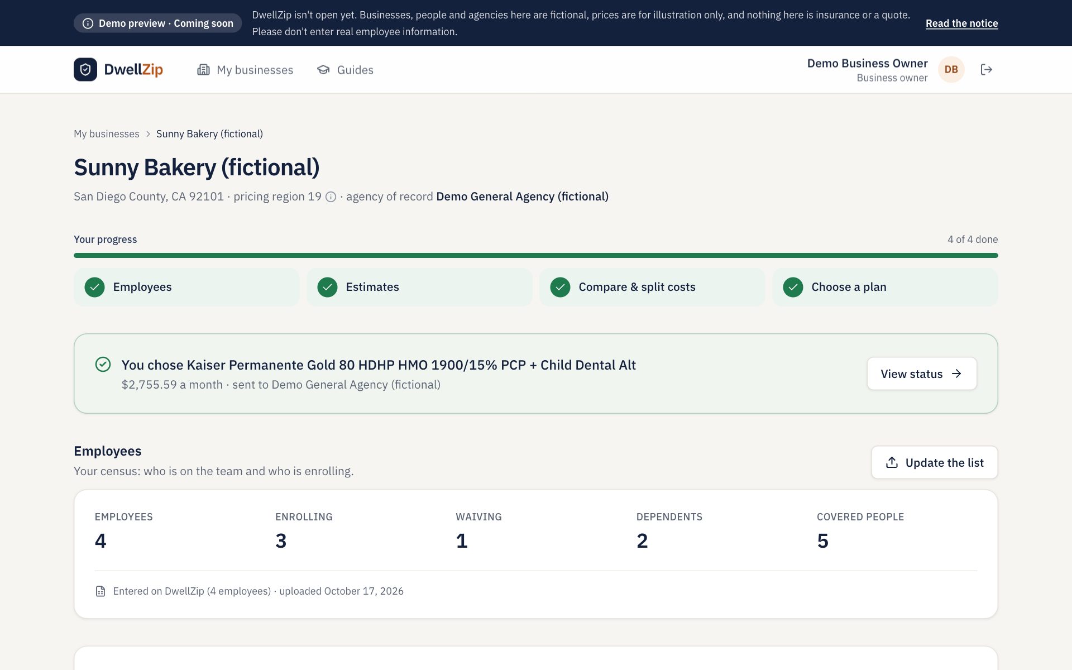Open Guides in the top navigation
This screenshot has width=1072, height=670.
point(345,70)
